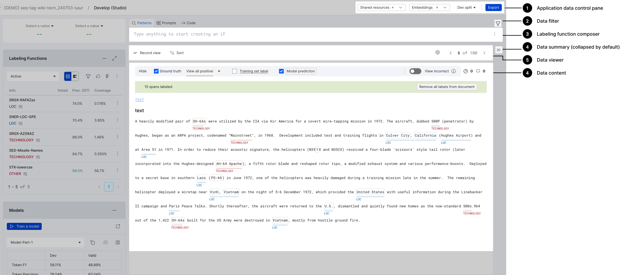620x275 pixels.
Task: Open the data viewer settings gear
Action: coord(438,52)
